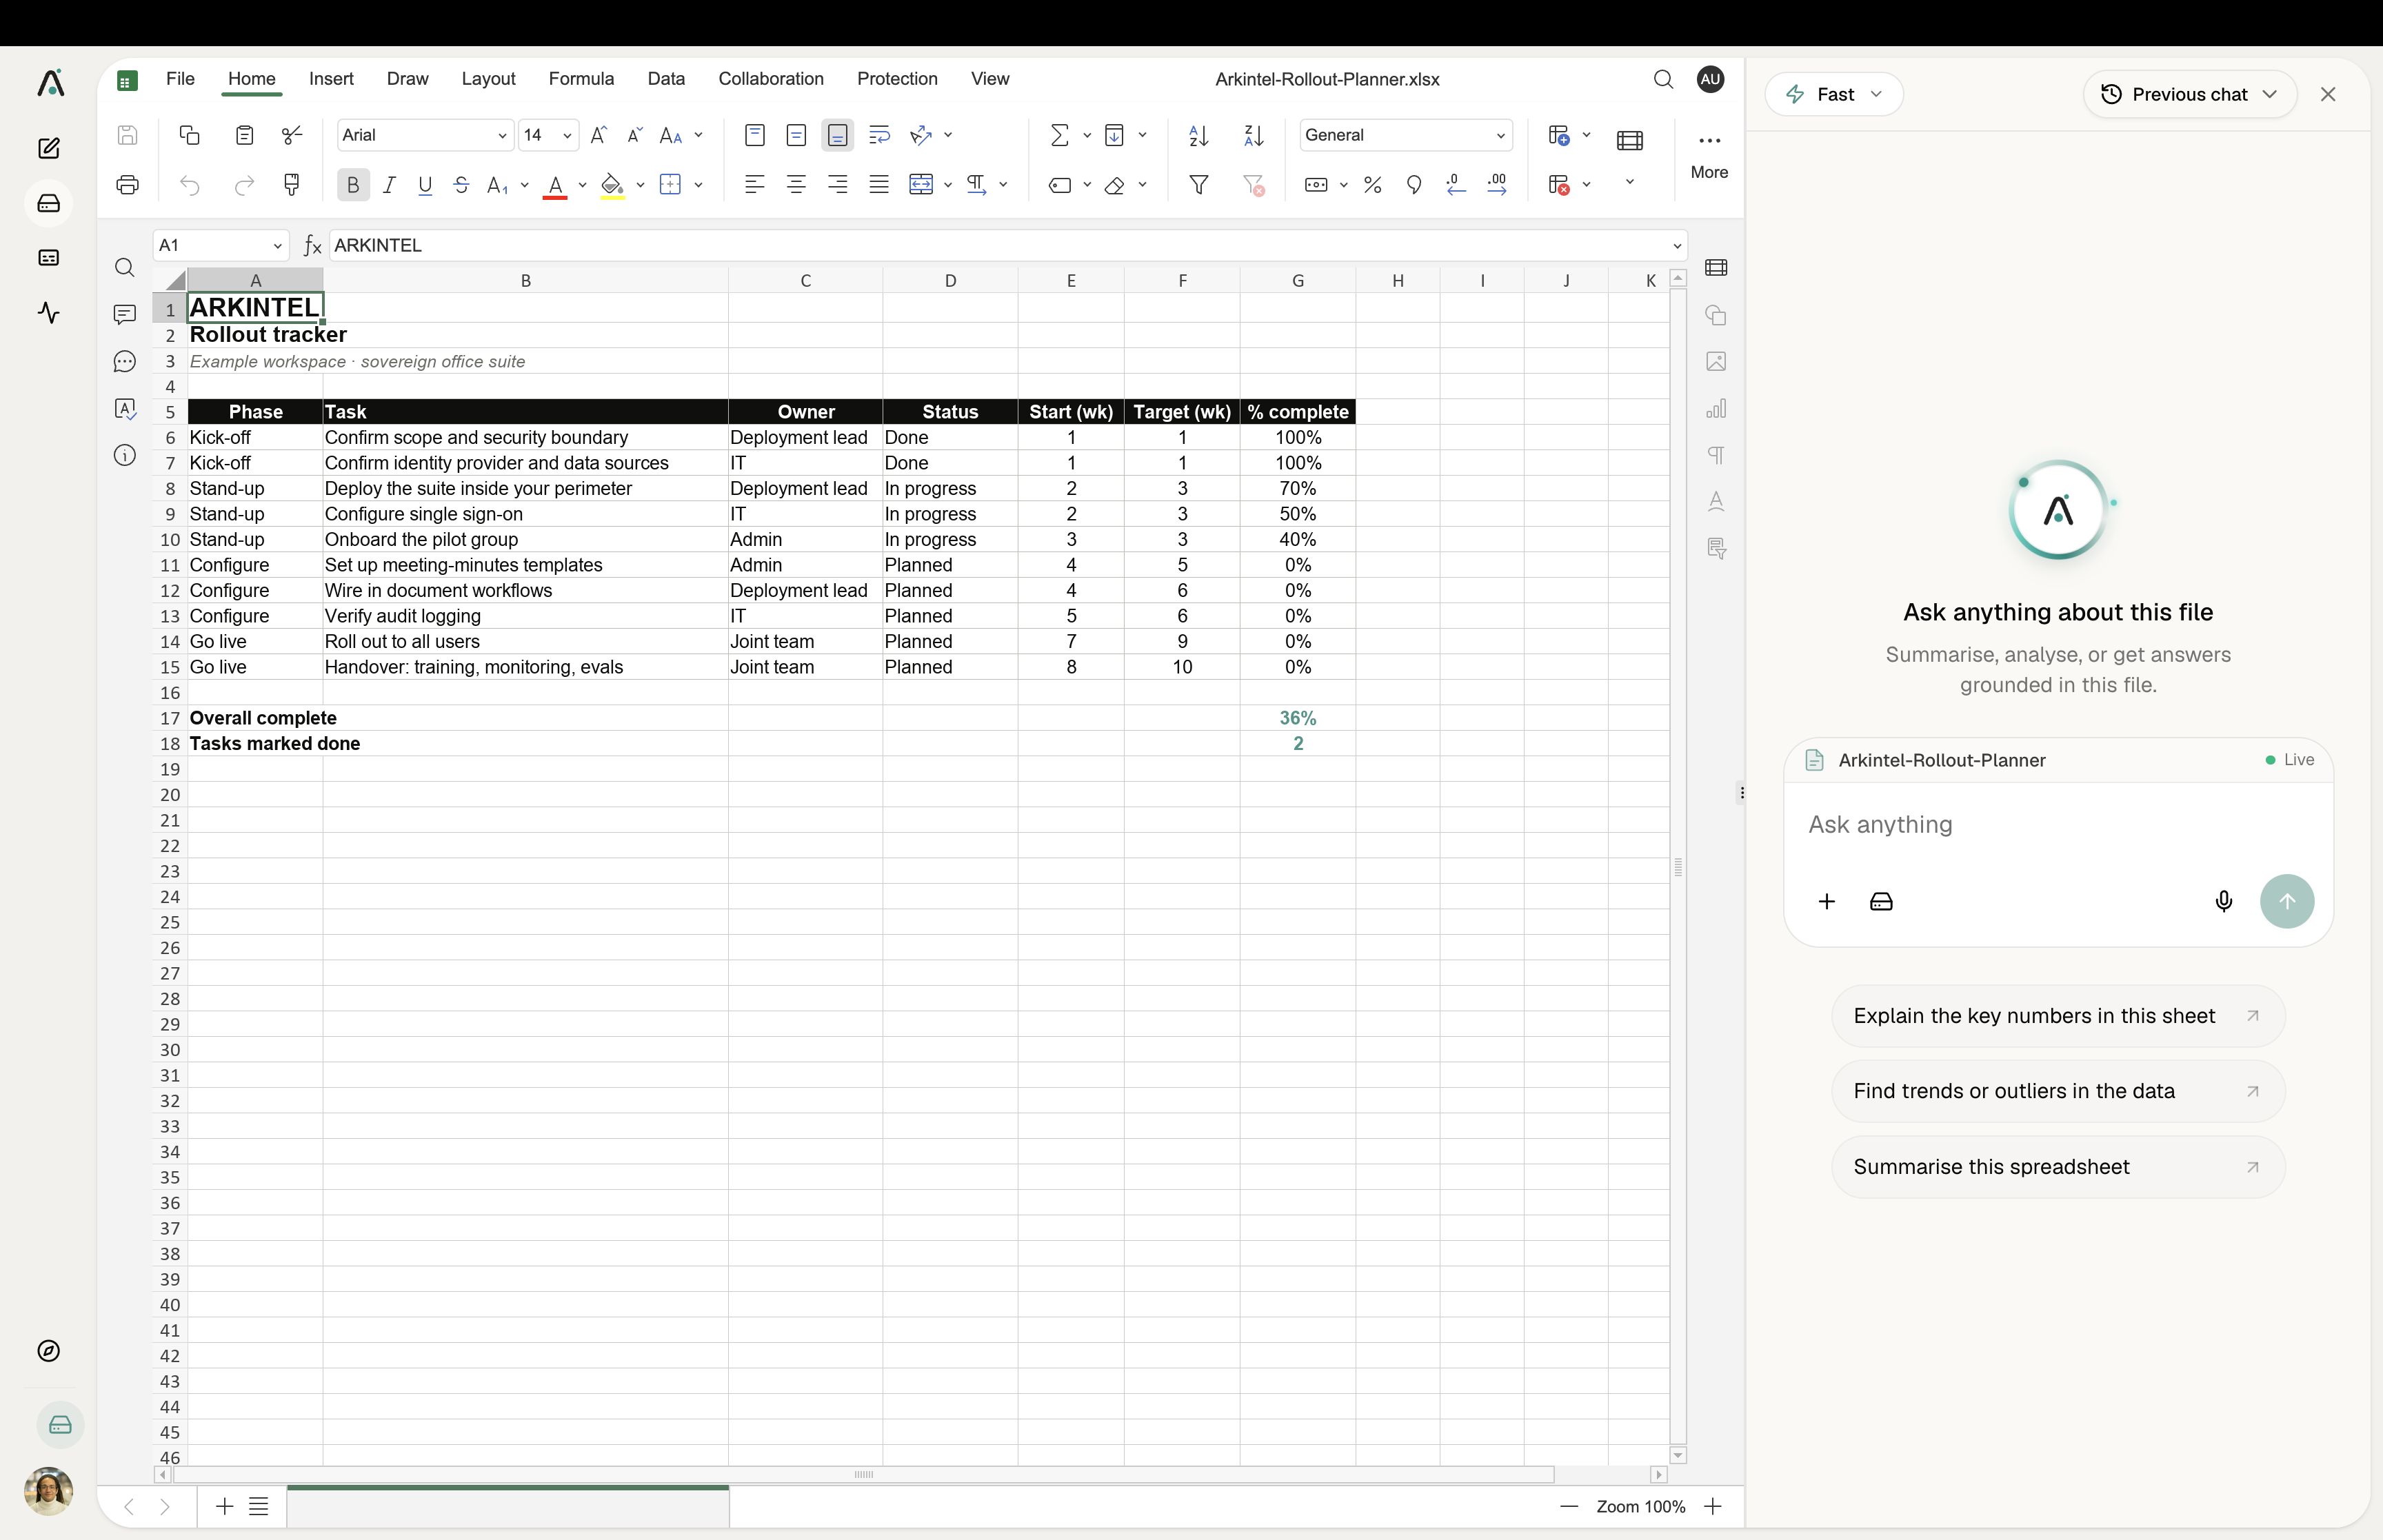Click the More toolbar button
2383x1540 pixels.
click(1709, 155)
